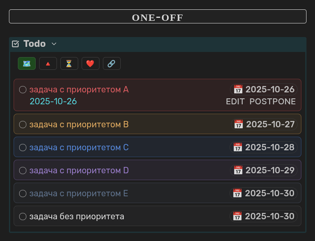Select the priority E task text
Viewport: 315px width, 241px height.
79,194
